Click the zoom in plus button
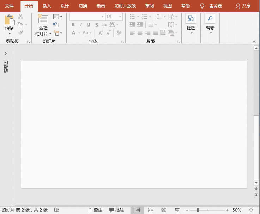260x214 pixels. pyautogui.click(x=227, y=210)
